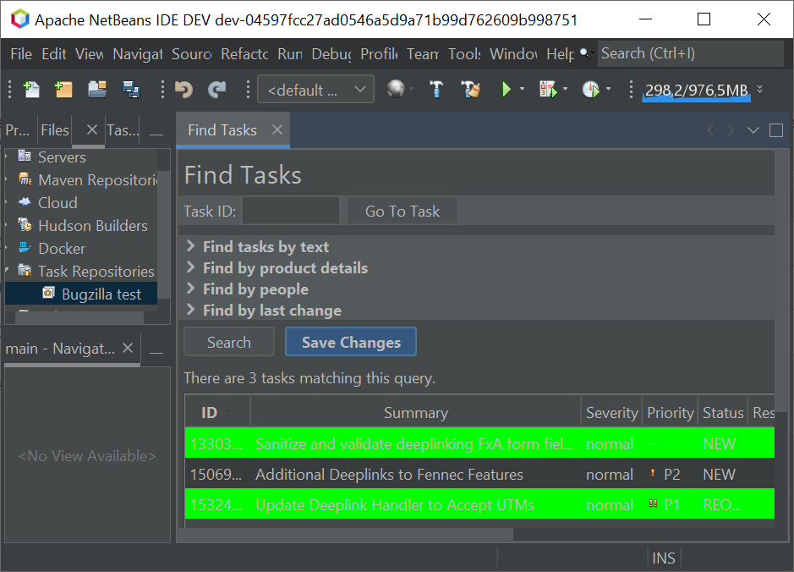Viewport: 794px width, 572px height.
Task: Close the Find Tasks tab
Action: tap(277, 129)
